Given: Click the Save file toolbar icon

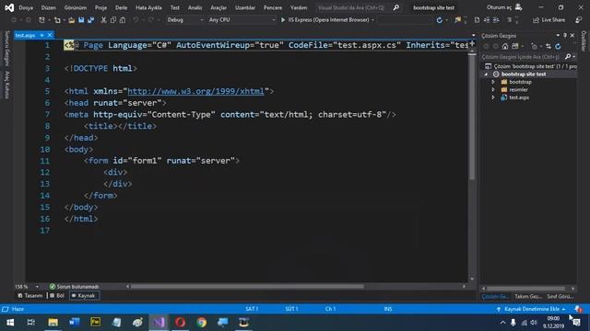Looking at the screenshot, I should [x=81, y=20].
